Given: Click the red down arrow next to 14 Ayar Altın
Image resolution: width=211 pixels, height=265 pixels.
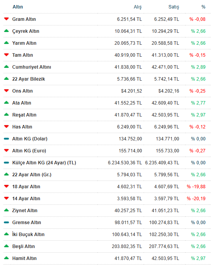Looking at the screenshot, I should 7,198.
